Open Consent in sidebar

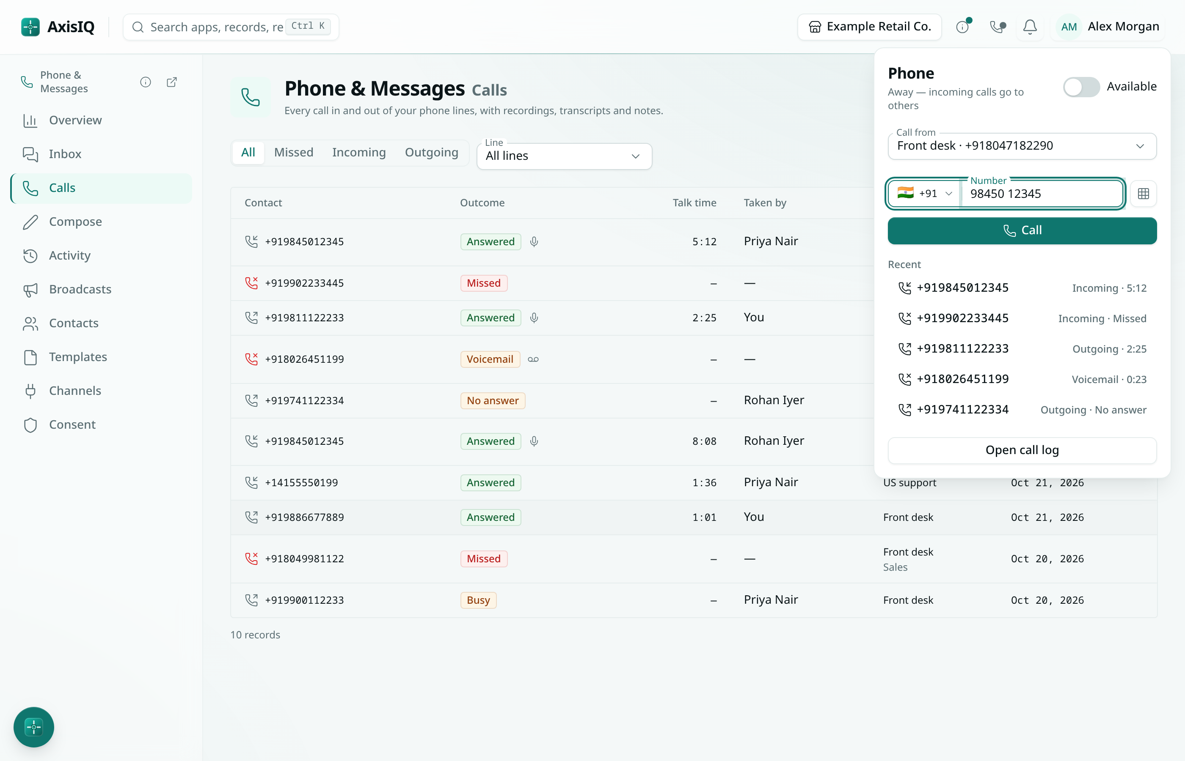(101, 424)
